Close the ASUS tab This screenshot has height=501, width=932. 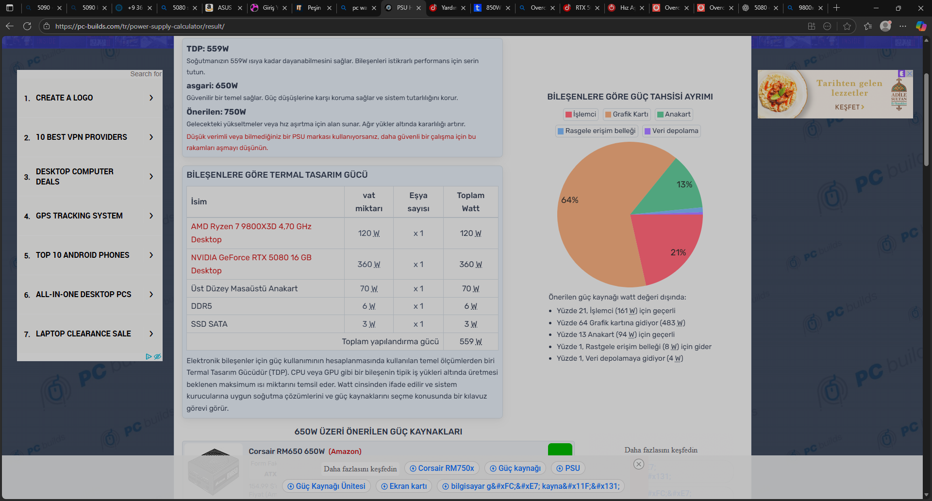(x=240, y=8)
